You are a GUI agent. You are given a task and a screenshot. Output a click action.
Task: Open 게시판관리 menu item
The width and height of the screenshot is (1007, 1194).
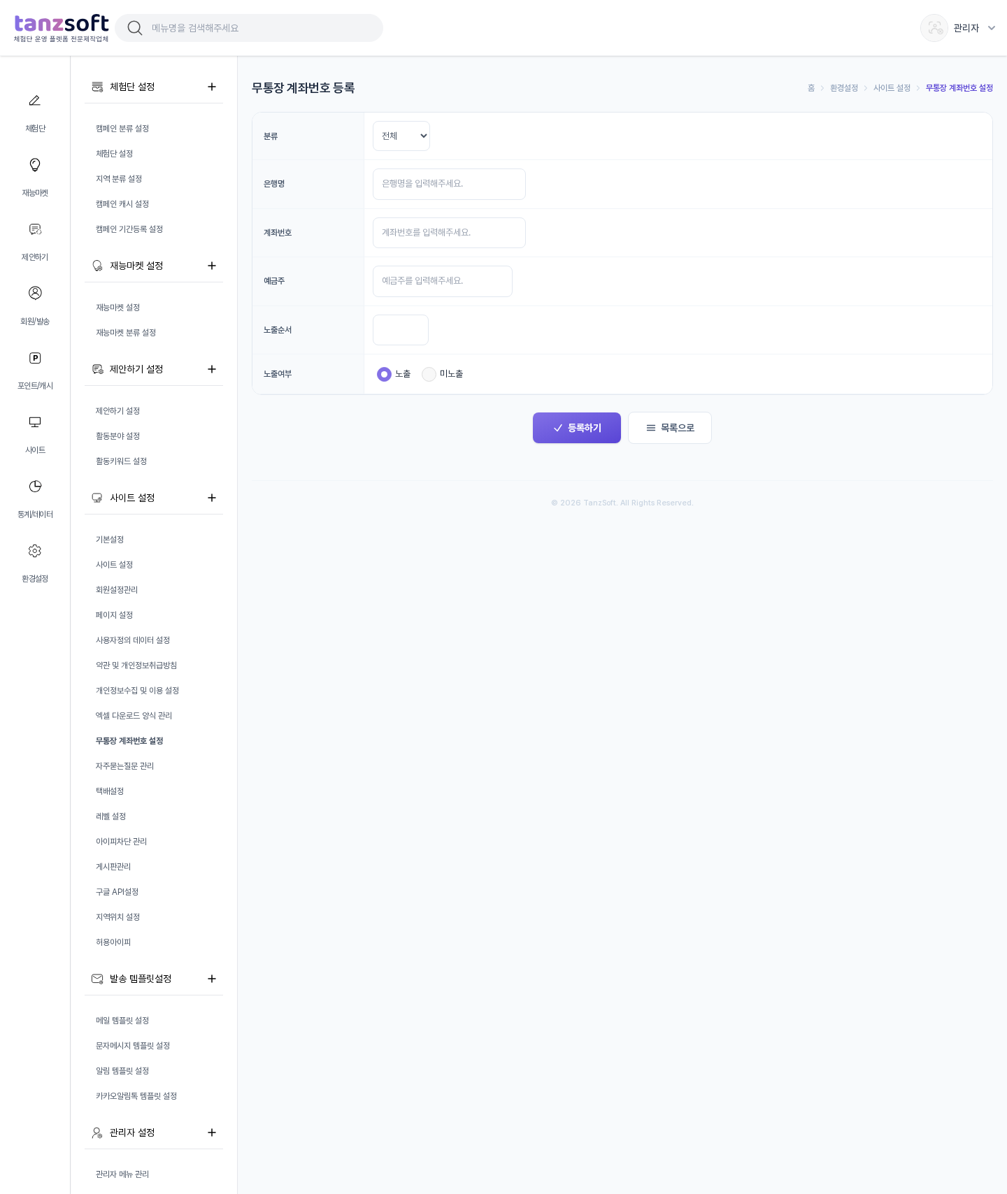point(113,867)
